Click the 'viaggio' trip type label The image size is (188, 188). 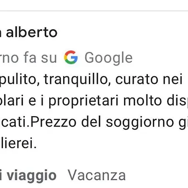pos(32,176)
